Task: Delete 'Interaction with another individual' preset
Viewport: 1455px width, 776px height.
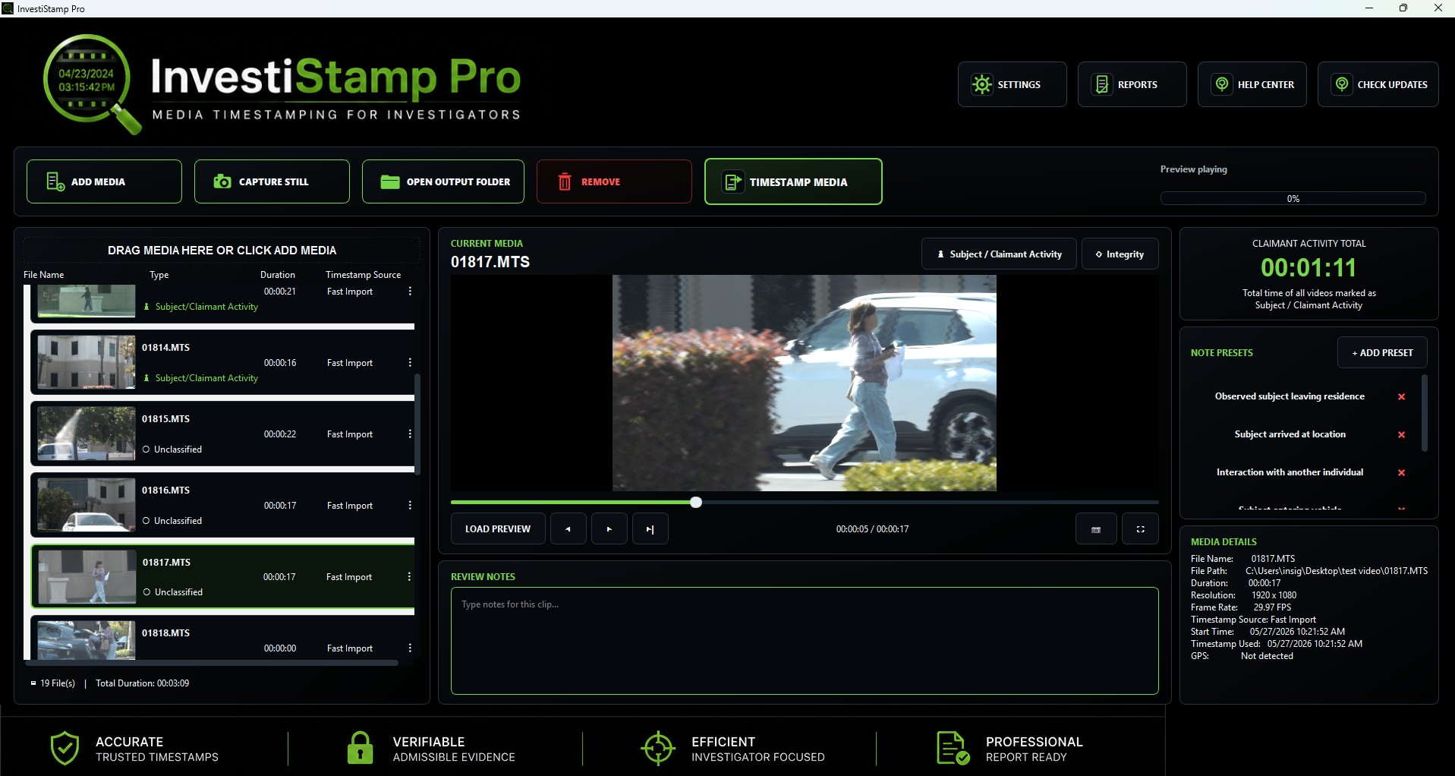Action: pyautogui.click(x=1402, y=472)
